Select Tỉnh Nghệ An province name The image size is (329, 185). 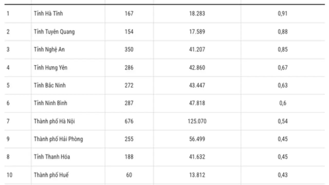click(x=49, y=49)
